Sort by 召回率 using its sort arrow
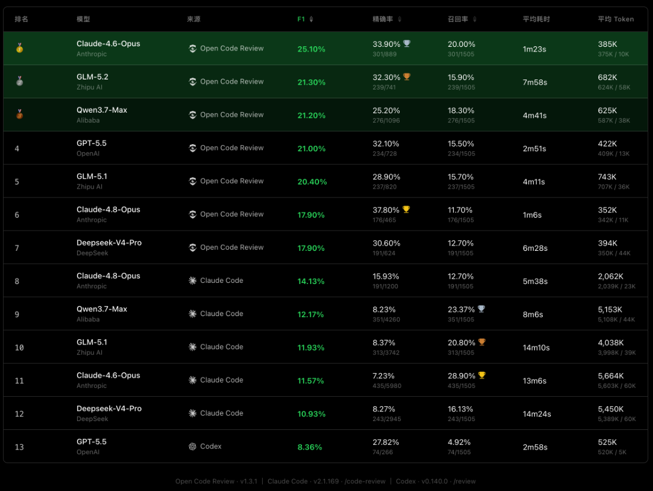Screen dimensions: 653x491 tap(474, 19)
